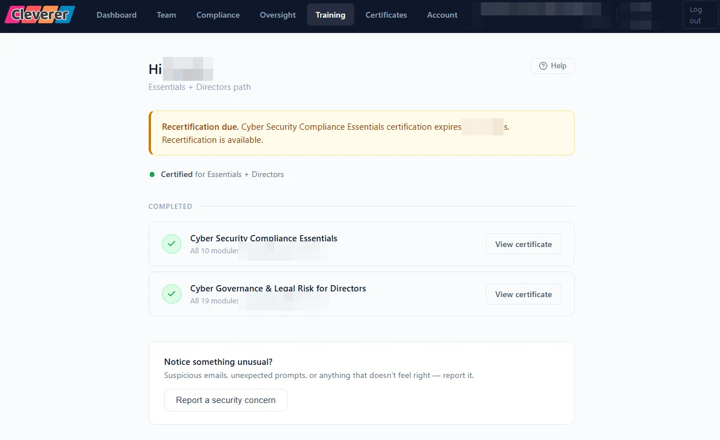Open the Oversight section

pyautogui.click(x=277, y=15)
